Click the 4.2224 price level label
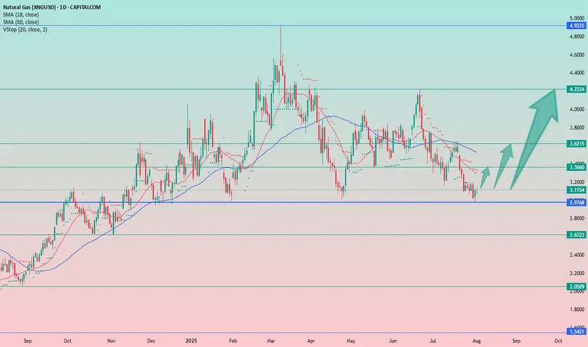588x347 pixels. point(577,90)
